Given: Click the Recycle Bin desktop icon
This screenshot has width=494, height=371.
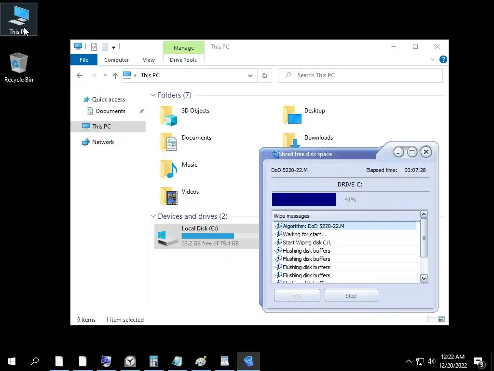Looking at the screenshot, I should 19,68.
